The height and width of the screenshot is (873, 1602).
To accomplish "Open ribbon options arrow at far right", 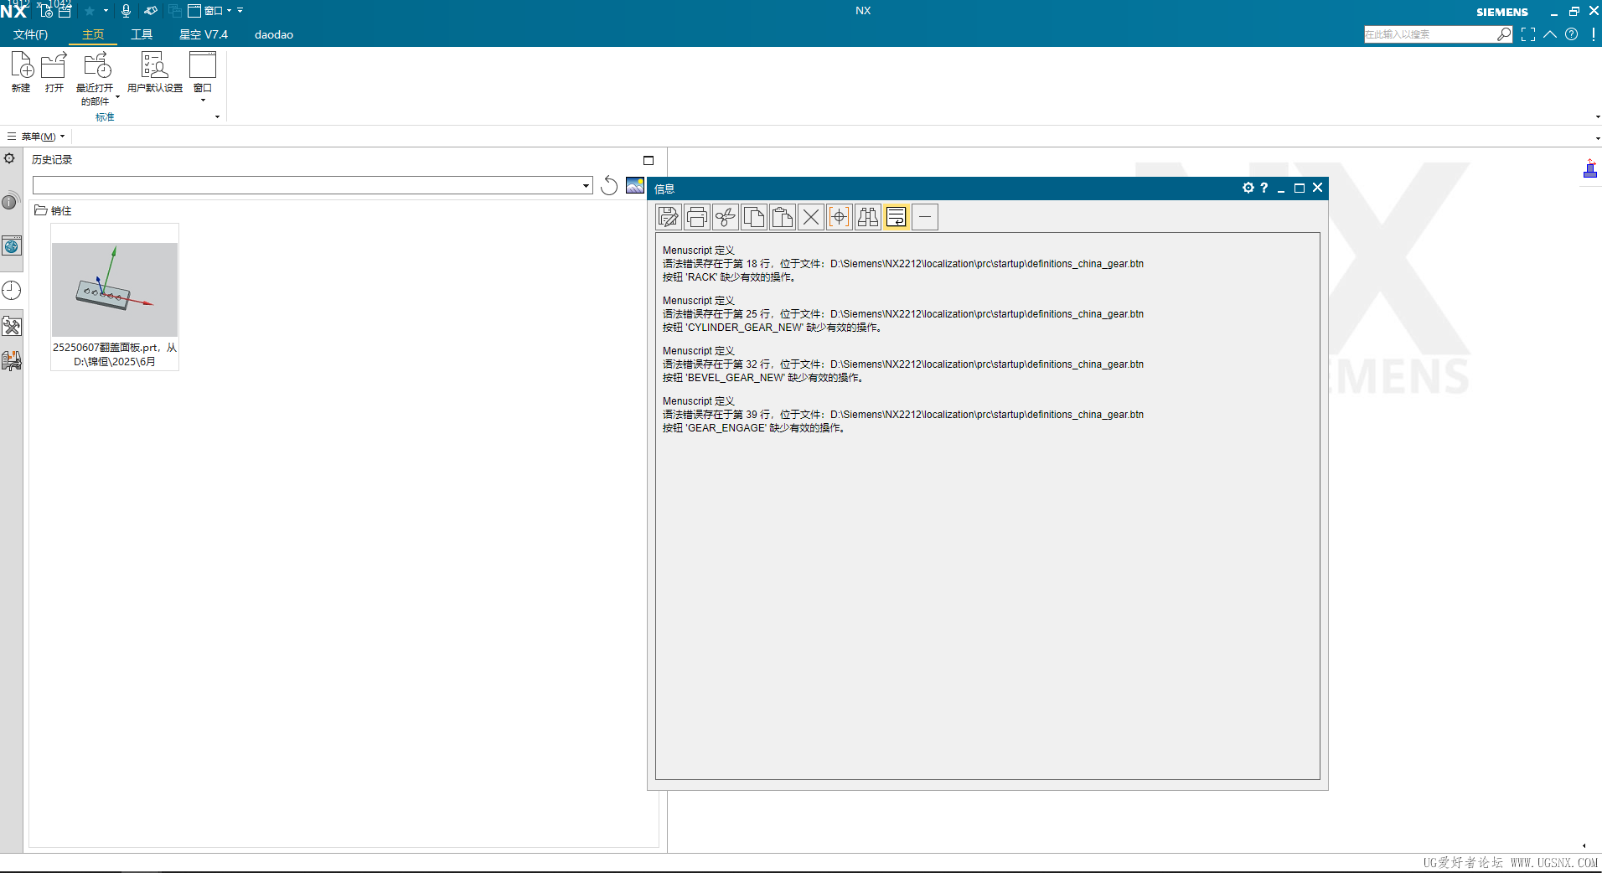I will (x=1598, y=117).
